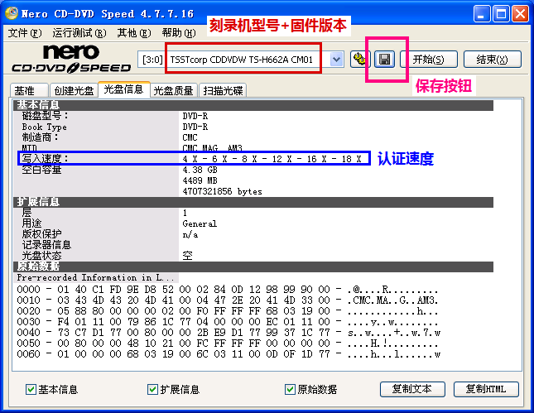This screenshot has width=534, height=413.
Task: Uncheck the 基本信息 checkbox
Action: coord(31,389)
